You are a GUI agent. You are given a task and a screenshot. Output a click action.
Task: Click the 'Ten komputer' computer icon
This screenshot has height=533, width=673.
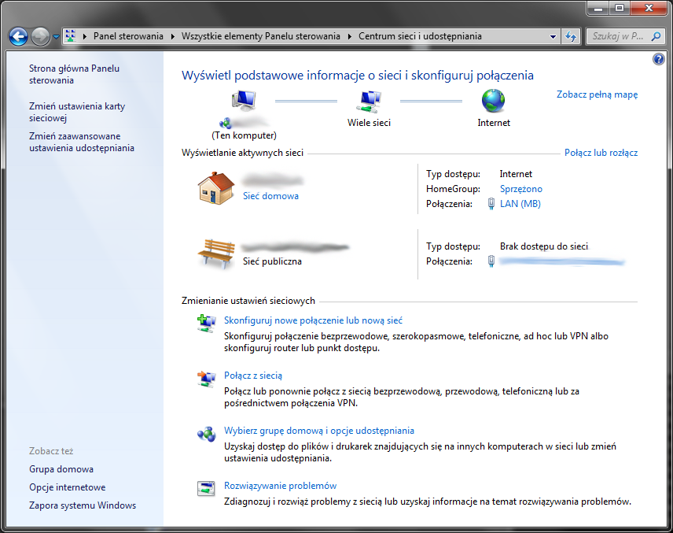[244, 101]
